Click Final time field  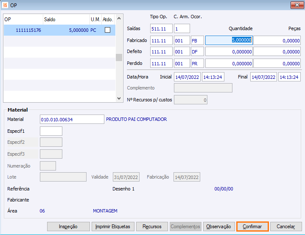(x=289, y=77)
